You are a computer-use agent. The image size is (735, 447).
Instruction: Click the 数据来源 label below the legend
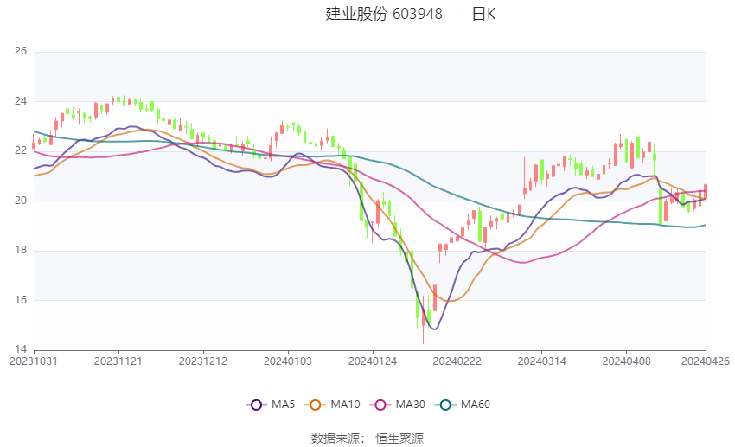click(335, 438)
